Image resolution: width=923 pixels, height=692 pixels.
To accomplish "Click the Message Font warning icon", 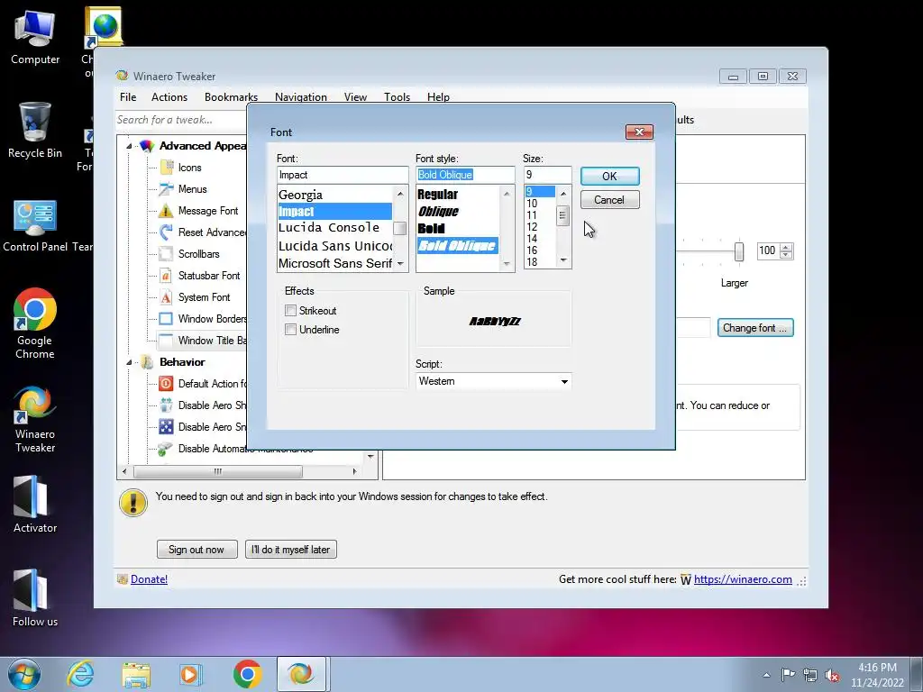I will (x=166, y=211).
